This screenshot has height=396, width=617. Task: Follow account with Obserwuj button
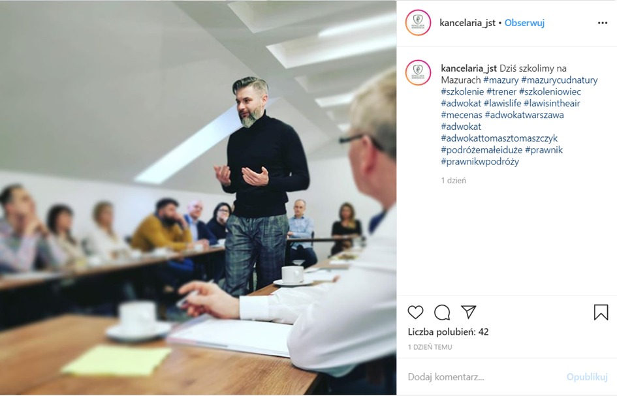[x=524, y=23]
